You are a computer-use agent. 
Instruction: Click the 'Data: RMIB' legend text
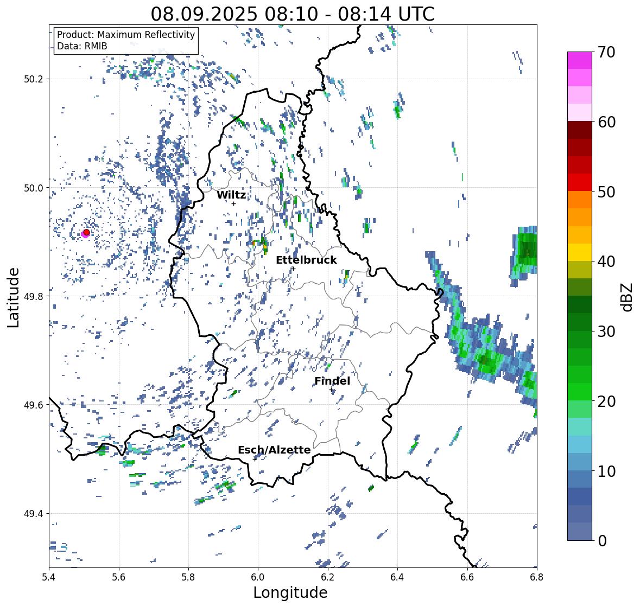(82, 46)
